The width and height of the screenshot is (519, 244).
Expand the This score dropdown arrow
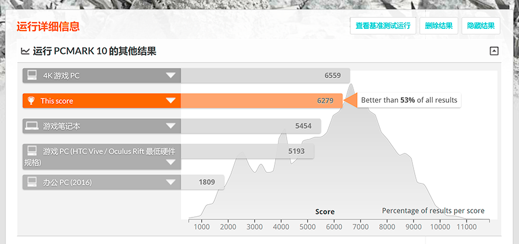tap(171, 100)
